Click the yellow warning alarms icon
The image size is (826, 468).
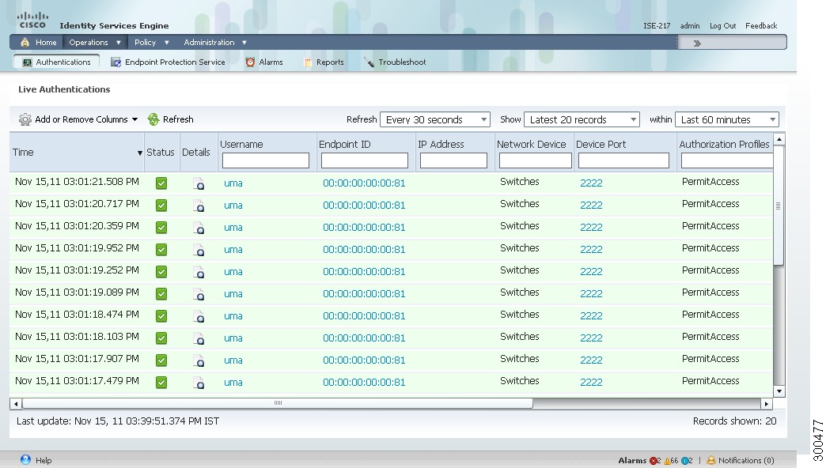point(668,461)
